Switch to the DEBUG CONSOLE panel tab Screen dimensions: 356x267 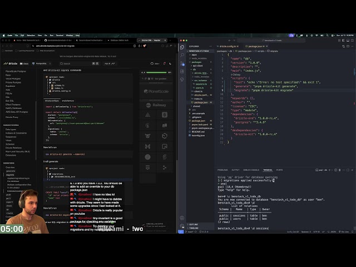coord(251,170)
